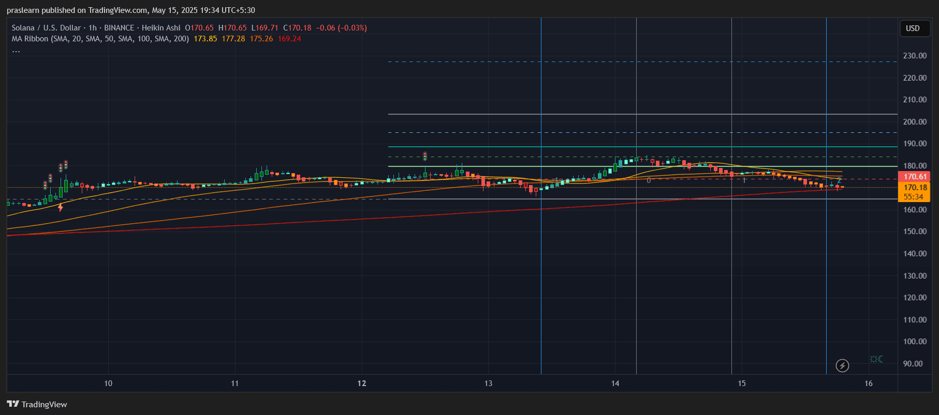
Task: Click the sun and moon session icon
Action: [x=876, y=359]
